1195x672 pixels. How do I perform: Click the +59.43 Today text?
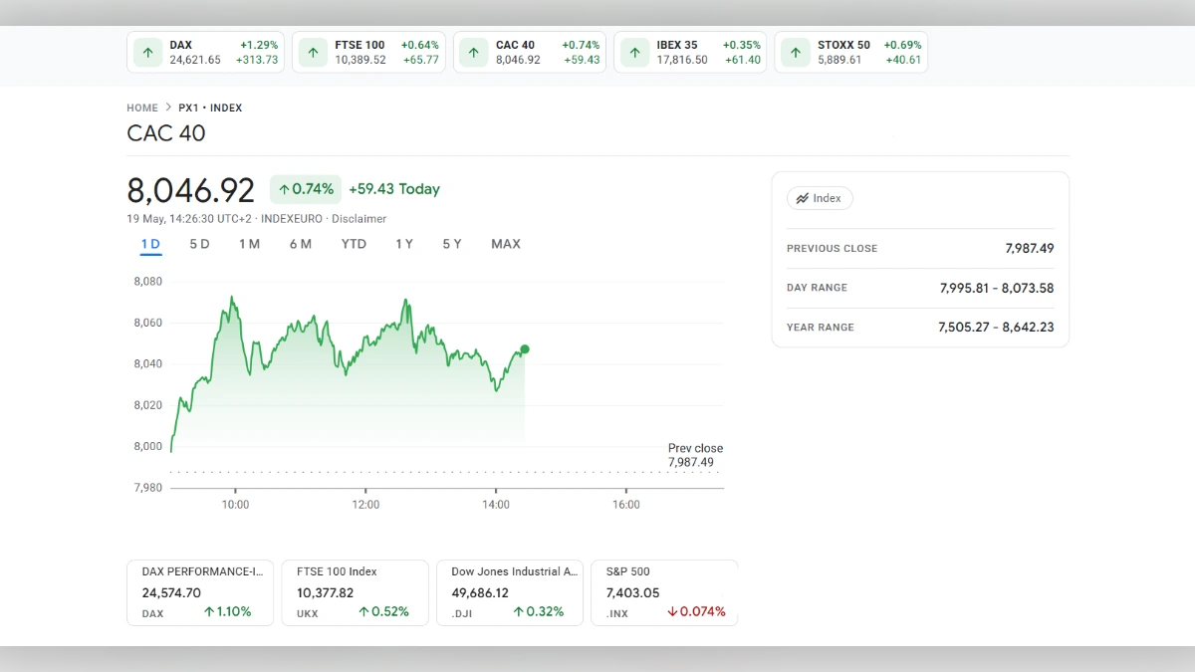click(394, 189)
